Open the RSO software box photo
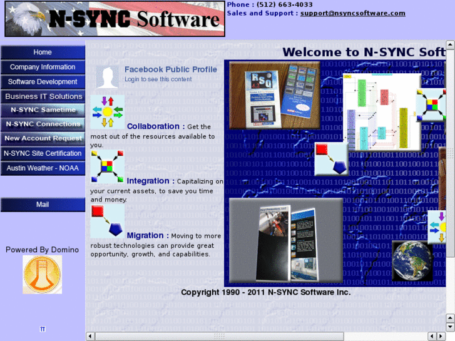This screenshot has width=455, height=341. tap(275, 96)
